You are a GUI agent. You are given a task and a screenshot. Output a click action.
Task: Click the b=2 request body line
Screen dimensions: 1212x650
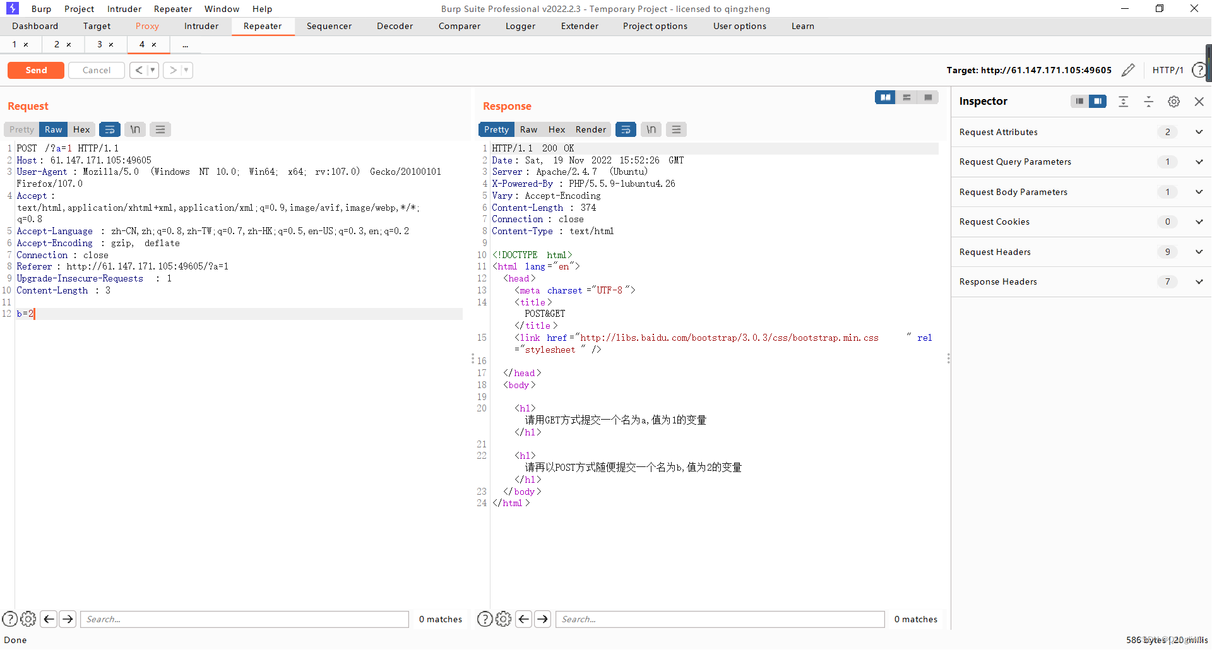pos(239,314)
